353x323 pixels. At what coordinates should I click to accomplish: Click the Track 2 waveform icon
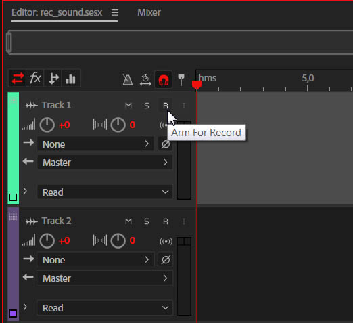coord(32,221)
